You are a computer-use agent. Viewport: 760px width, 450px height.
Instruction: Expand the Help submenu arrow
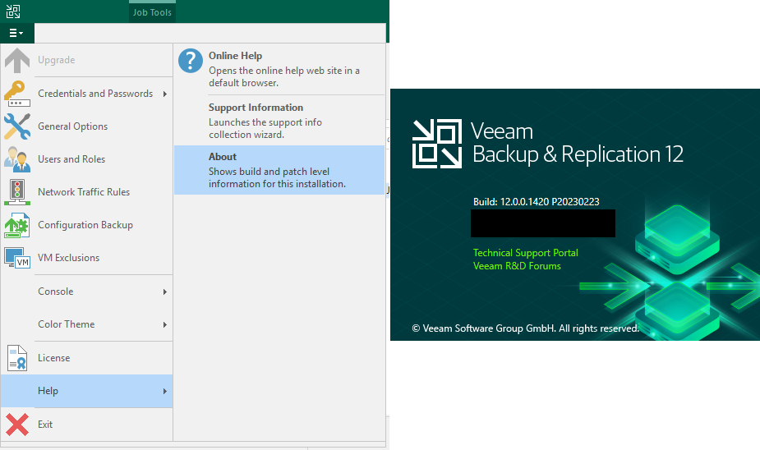[x=165, y=391]
